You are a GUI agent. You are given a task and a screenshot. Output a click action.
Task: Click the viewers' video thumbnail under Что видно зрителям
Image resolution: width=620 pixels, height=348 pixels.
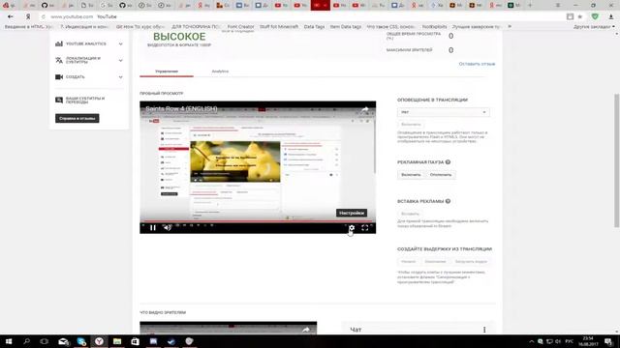[229, 328]
